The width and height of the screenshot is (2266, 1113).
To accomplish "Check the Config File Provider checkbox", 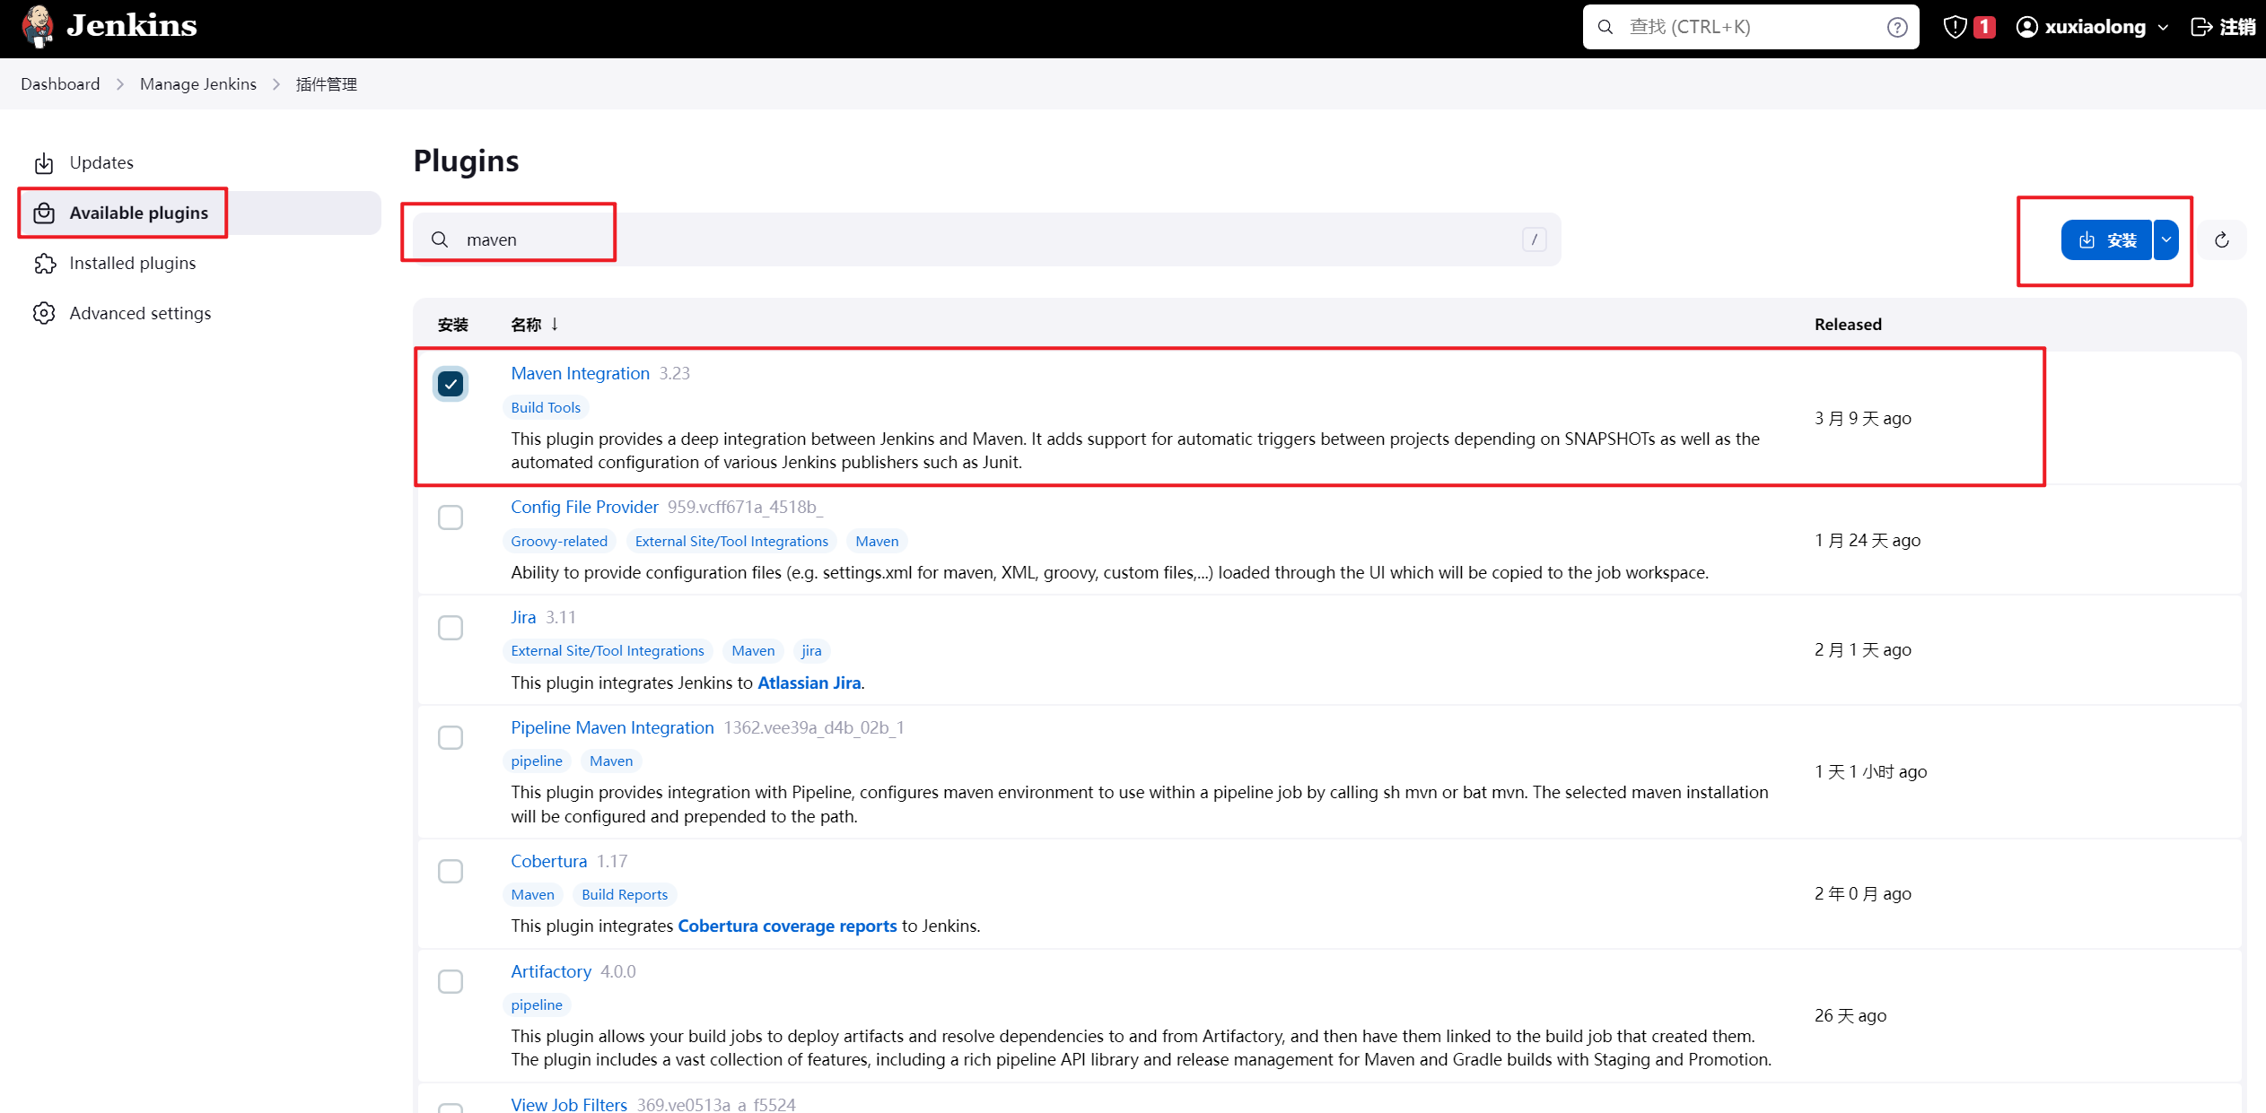I will 451,517.
